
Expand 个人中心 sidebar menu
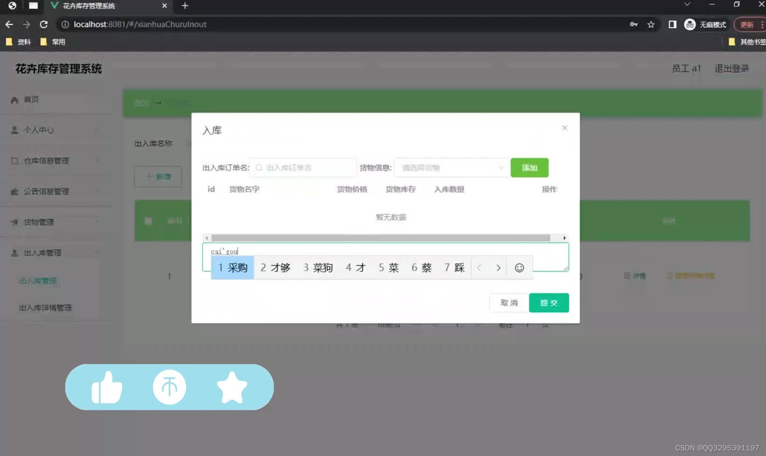tap(56, 130)
